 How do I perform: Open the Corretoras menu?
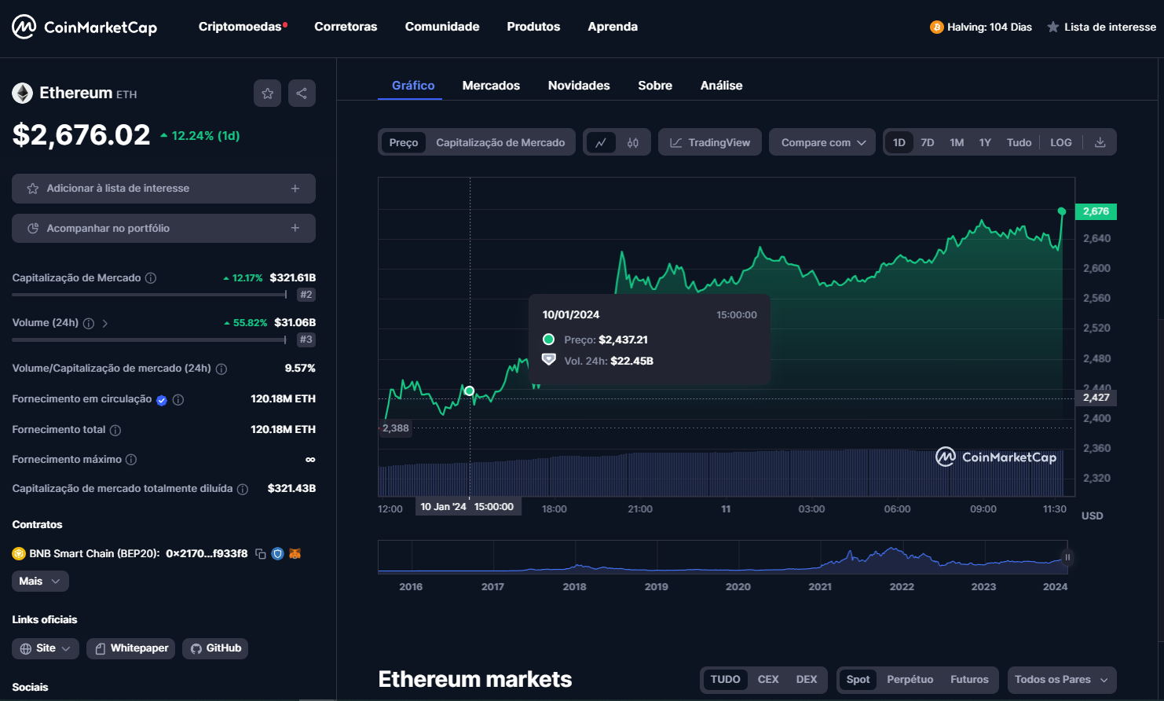(x=346, y=27)
